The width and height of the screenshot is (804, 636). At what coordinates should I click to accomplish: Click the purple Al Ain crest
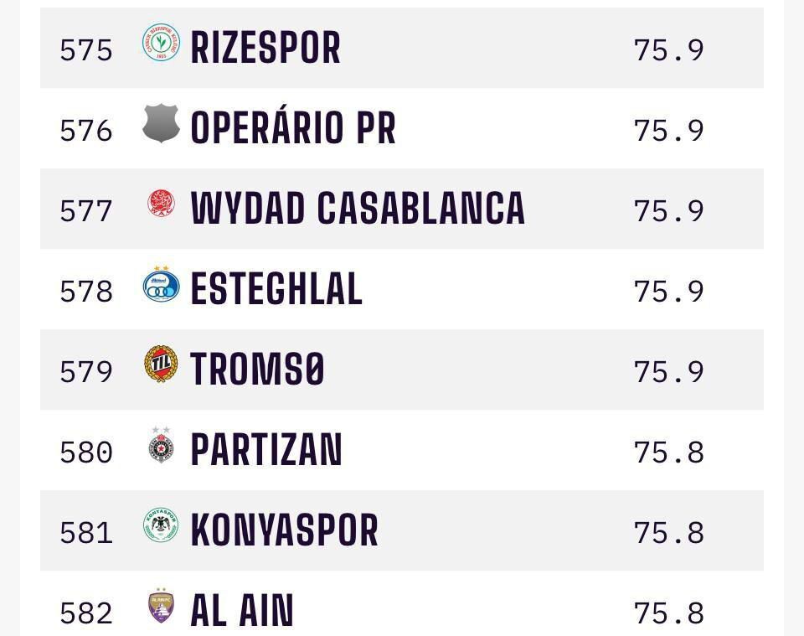(161, 607)
